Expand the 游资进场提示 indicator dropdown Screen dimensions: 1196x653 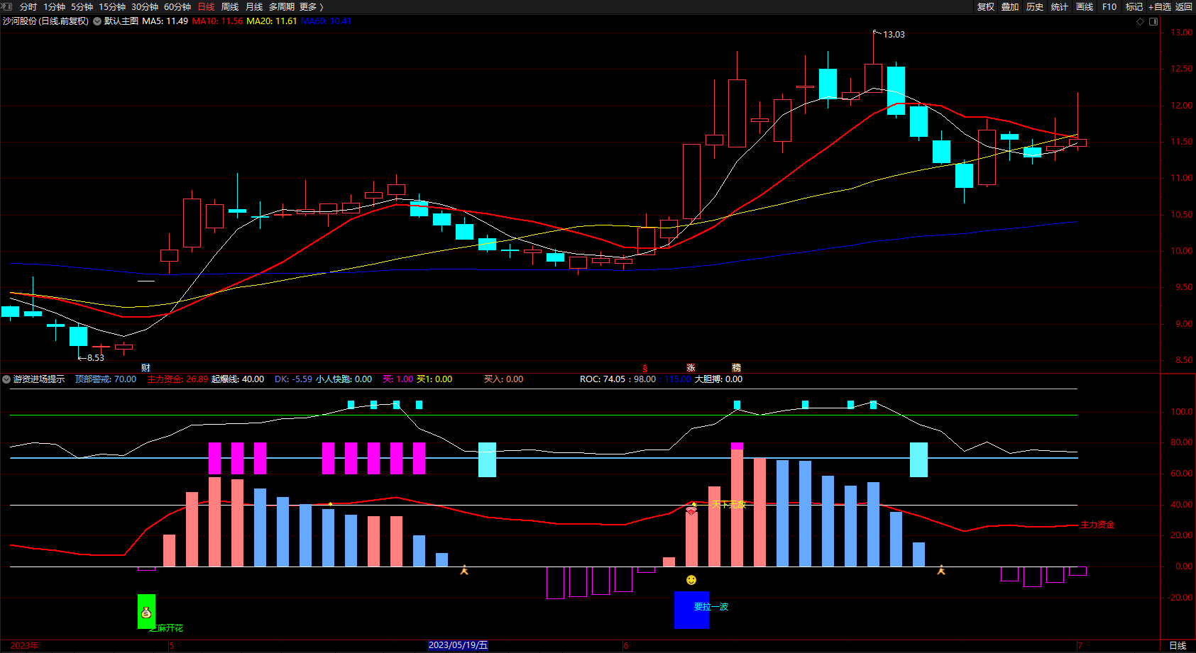6,379
